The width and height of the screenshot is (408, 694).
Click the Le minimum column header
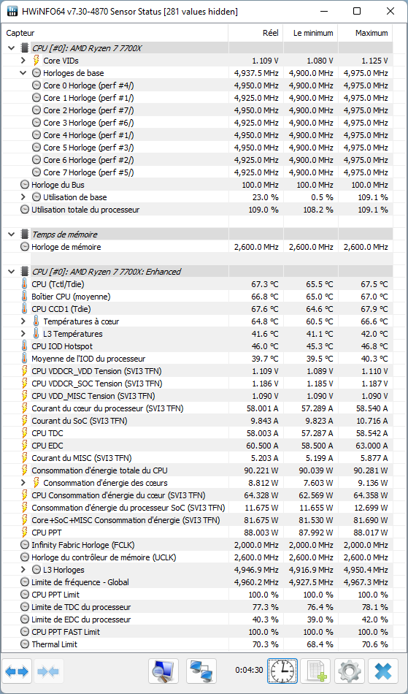click(x=310, y=33)
